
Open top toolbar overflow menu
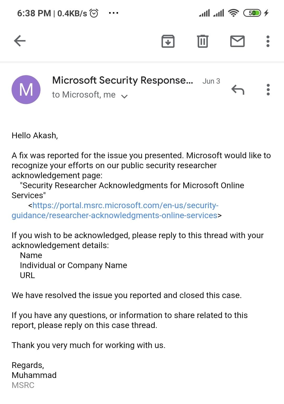click(268, 41)
